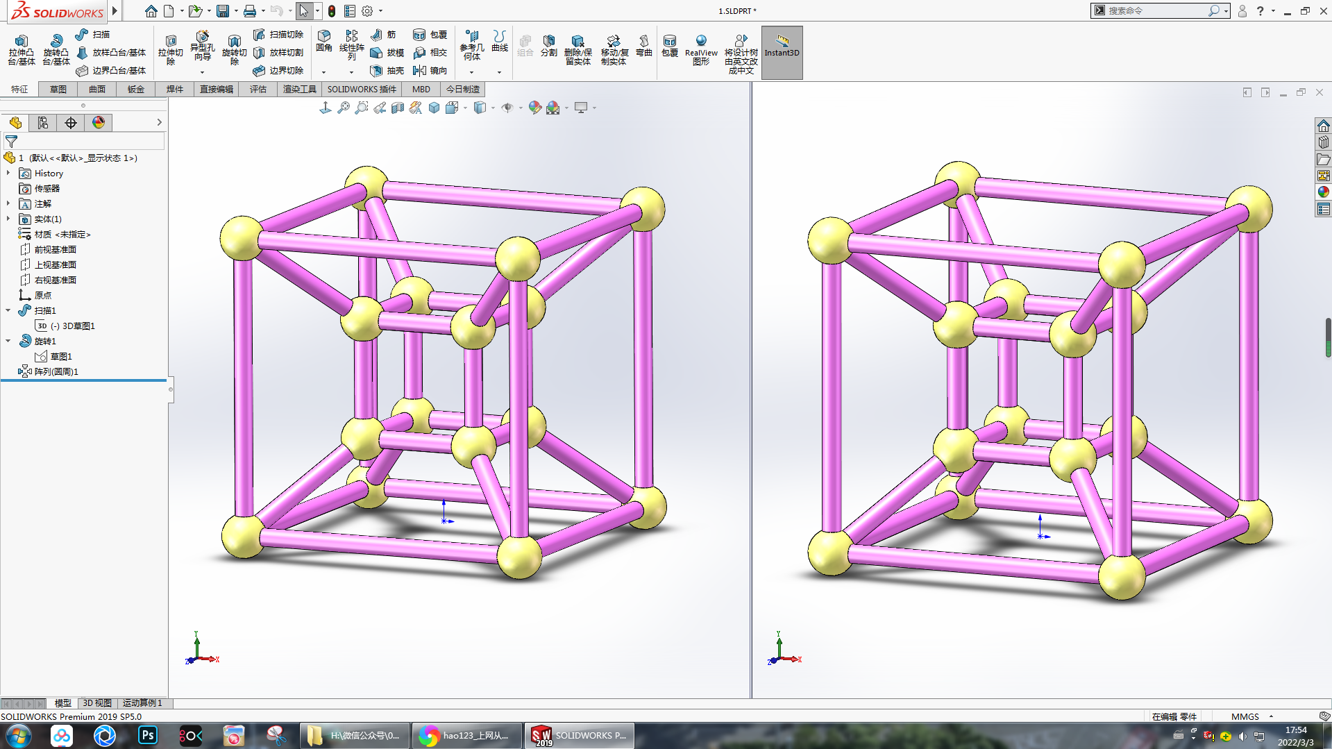Open the PropertyManager tab icon

pyautogui.click(x=43, y=123)
